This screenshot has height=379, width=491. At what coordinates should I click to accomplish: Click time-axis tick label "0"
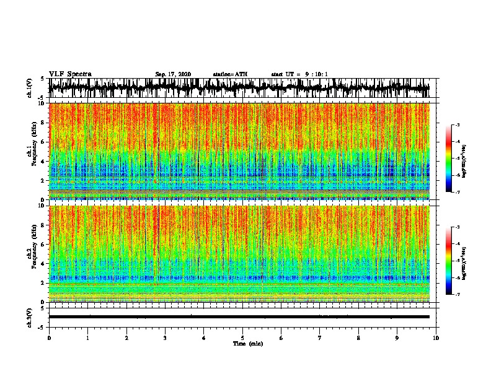tap(49, 338)
